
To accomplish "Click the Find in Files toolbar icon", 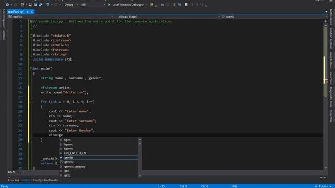I will (x=152, y=5).
